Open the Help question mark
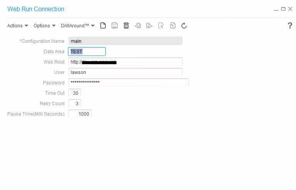The width and height of the screenshot is (296, 190). (x=290, y=25)
